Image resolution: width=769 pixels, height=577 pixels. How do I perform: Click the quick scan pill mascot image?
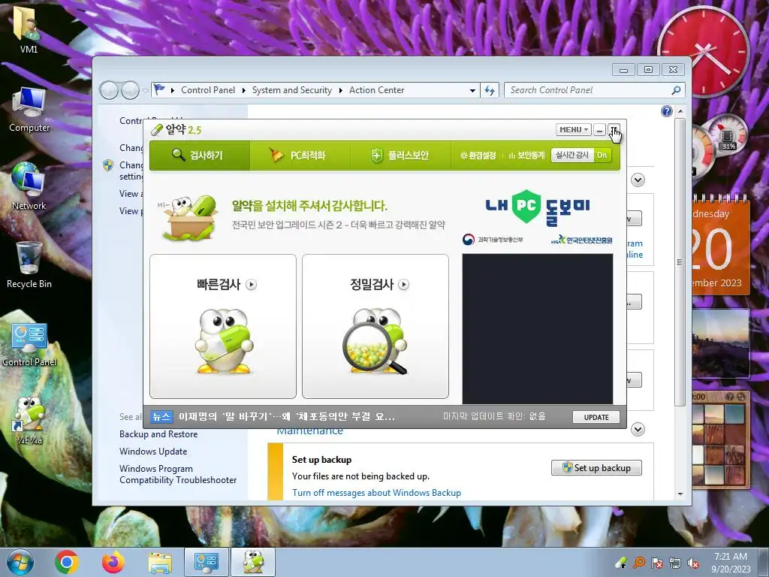pos(224,340)
